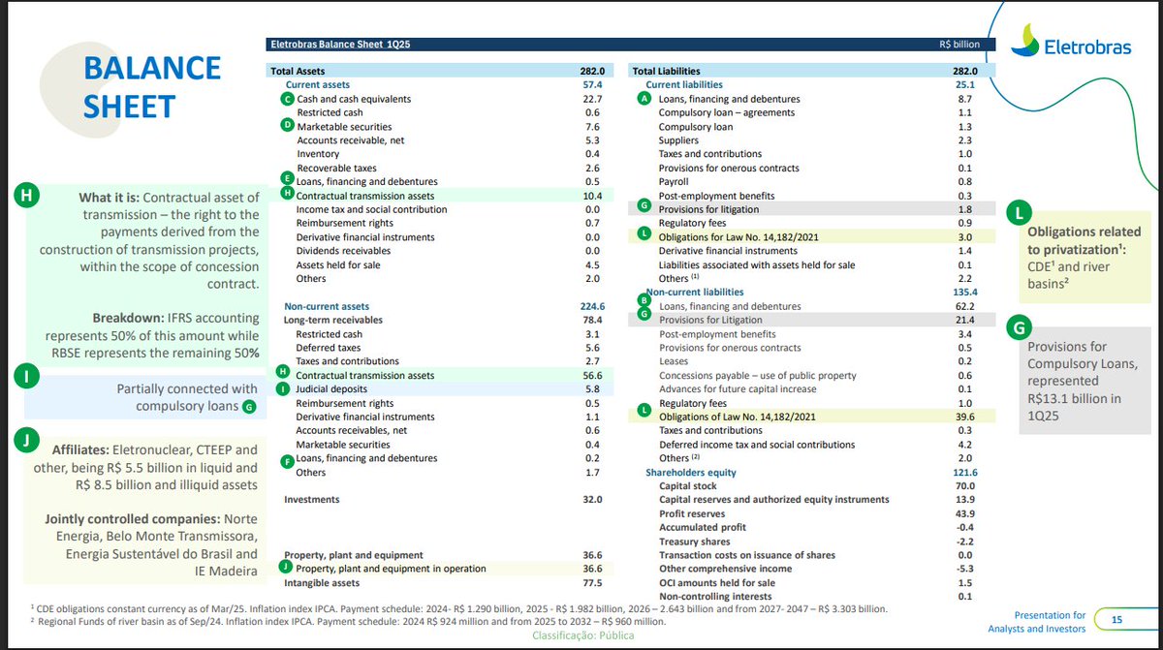Click the large I badge next to 'Partially connected' note
Image resolution: width=1163 pixels, height=650 pixels.
(x=26, y=376)
